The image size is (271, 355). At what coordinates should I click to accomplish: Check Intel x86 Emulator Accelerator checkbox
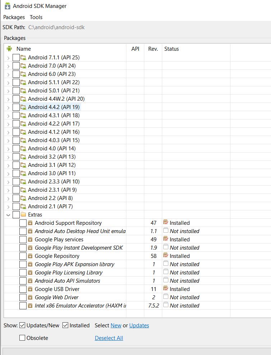[23, 306]
